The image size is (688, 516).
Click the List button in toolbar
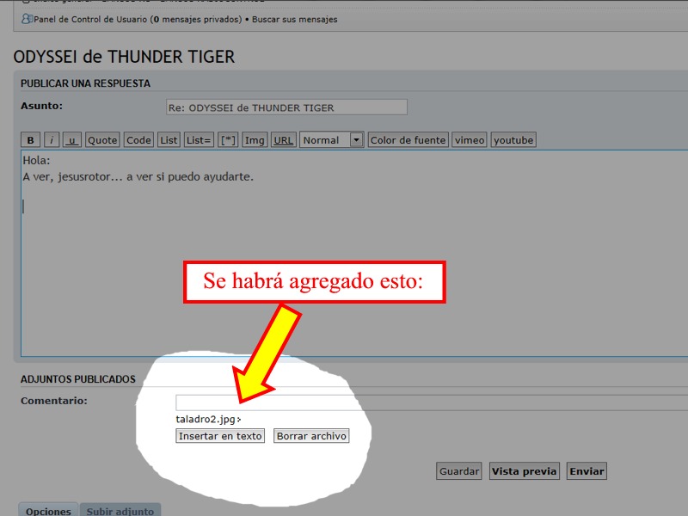(169, 140)
